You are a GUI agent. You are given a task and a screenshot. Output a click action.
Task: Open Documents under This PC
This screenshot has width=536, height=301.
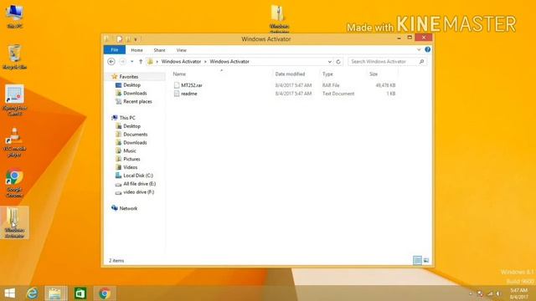135,134
